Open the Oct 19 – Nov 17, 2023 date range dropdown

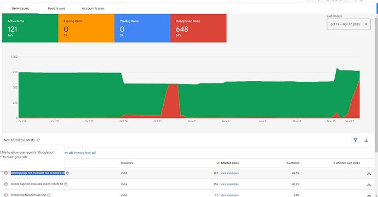[x=348, y=24]
